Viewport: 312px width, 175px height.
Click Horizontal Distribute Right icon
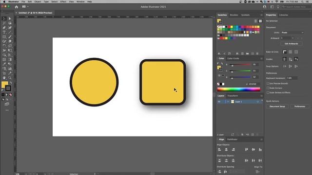coord(260,160)
